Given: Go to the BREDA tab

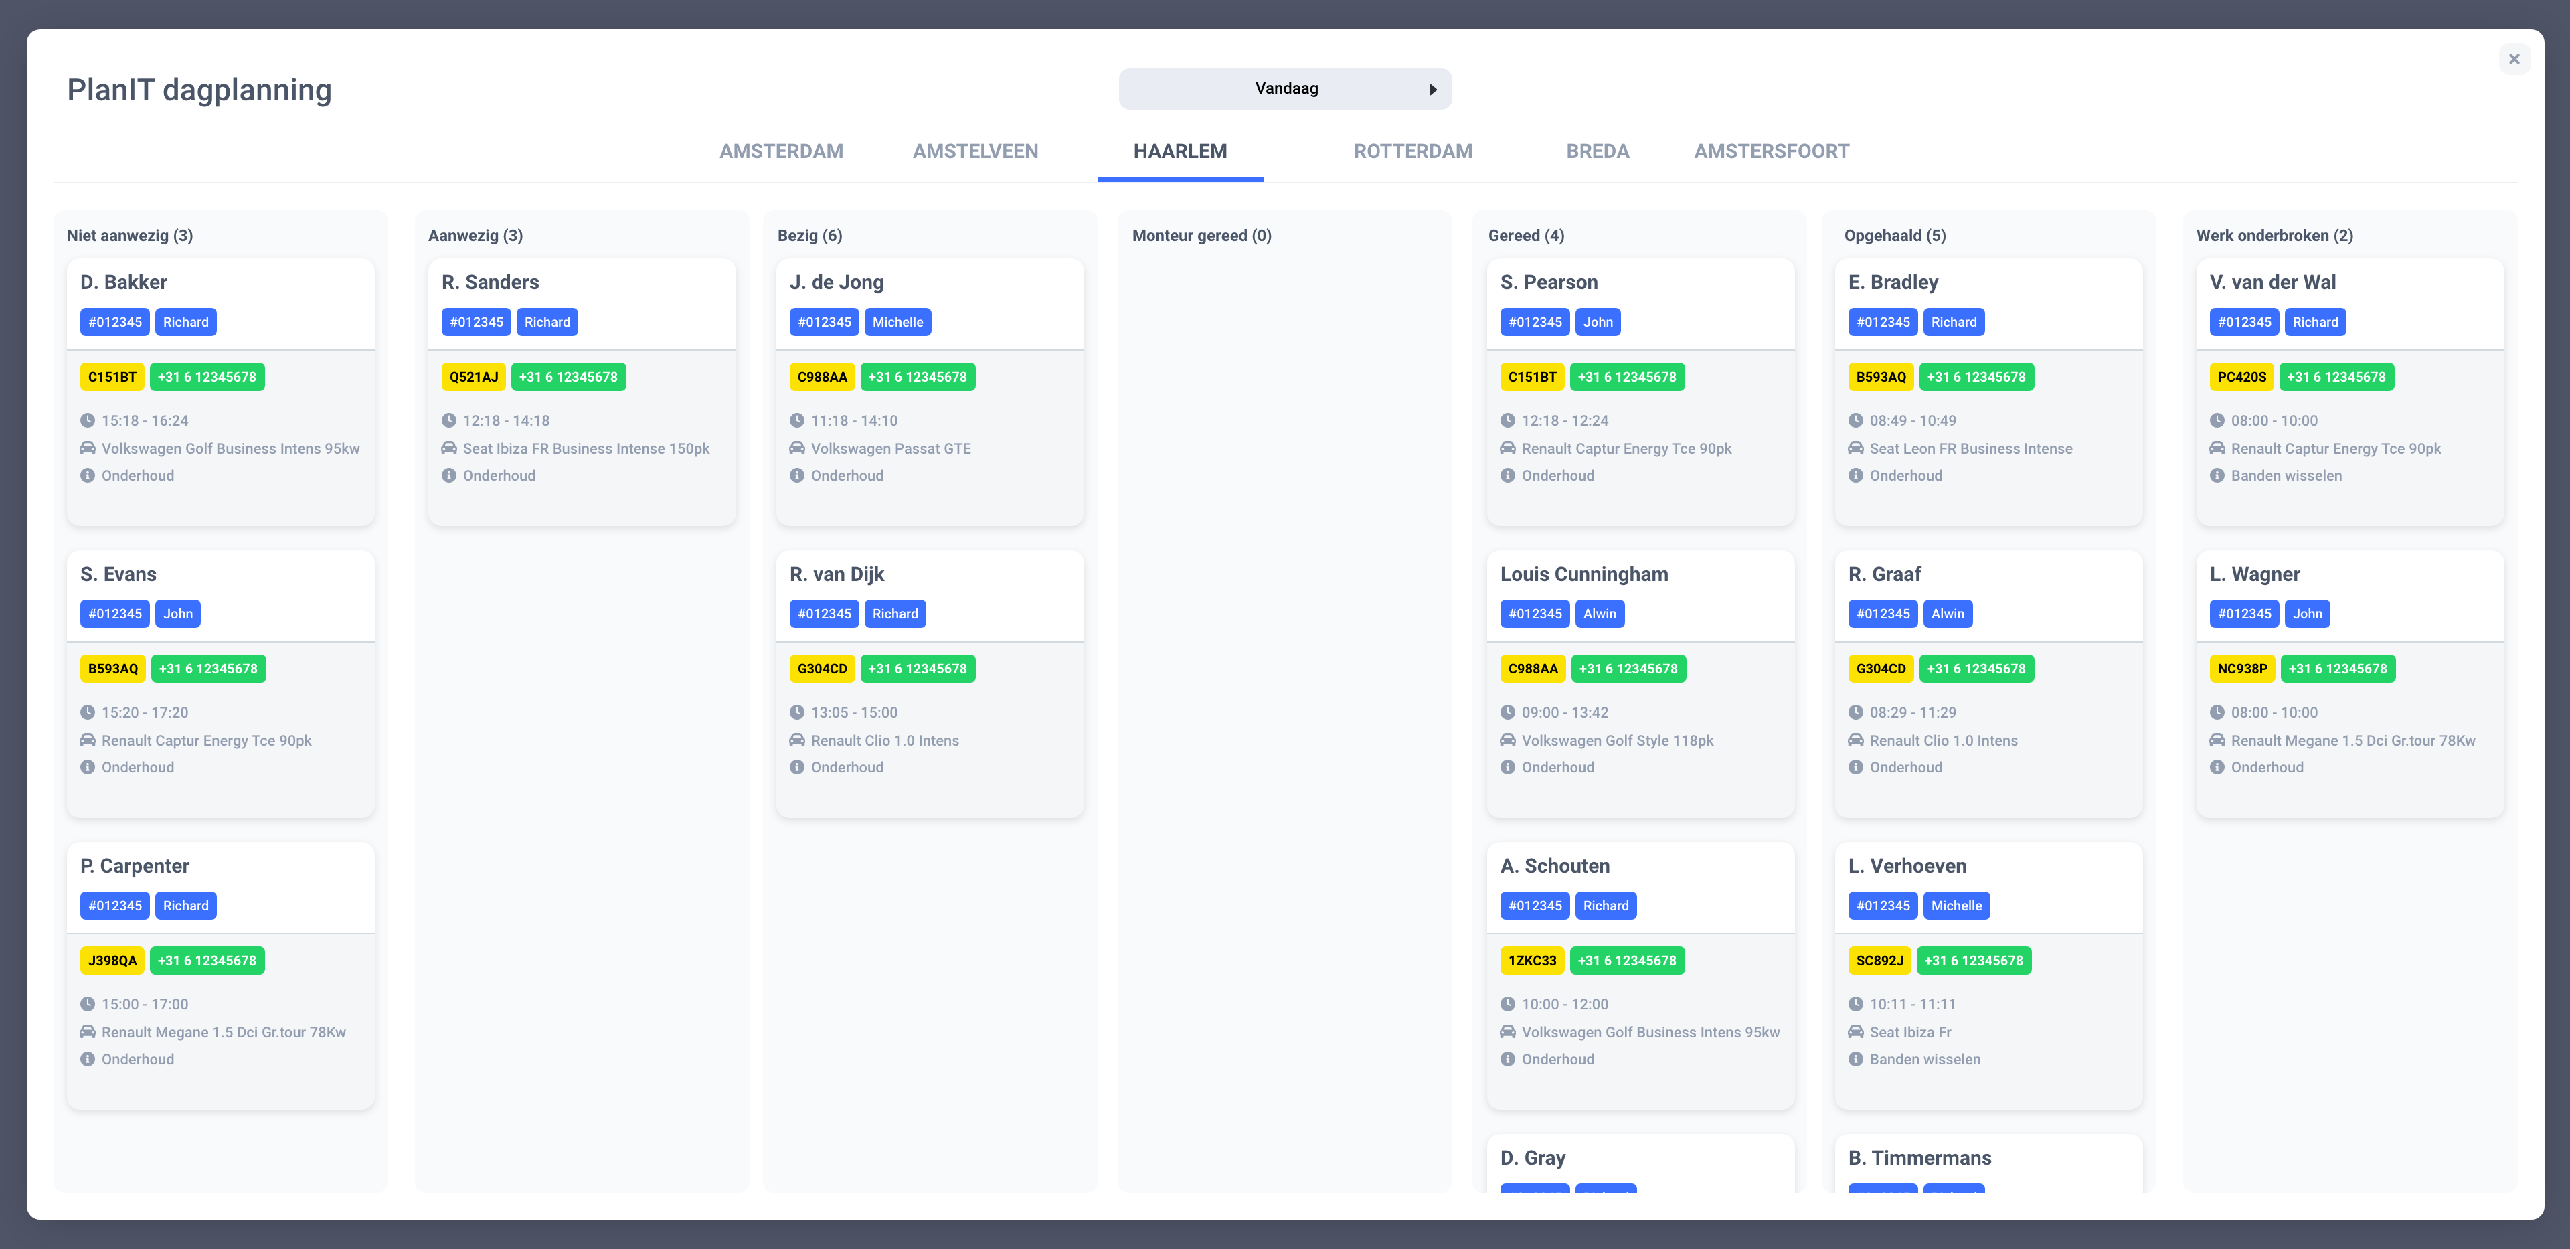Looking at the screenshot, I should tap(1598, 151).
